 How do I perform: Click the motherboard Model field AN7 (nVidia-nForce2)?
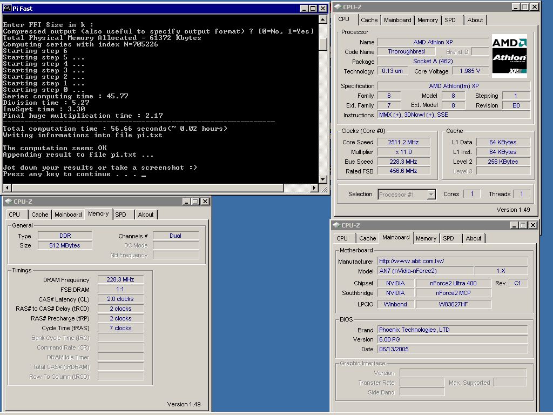[x=426, y=271]
